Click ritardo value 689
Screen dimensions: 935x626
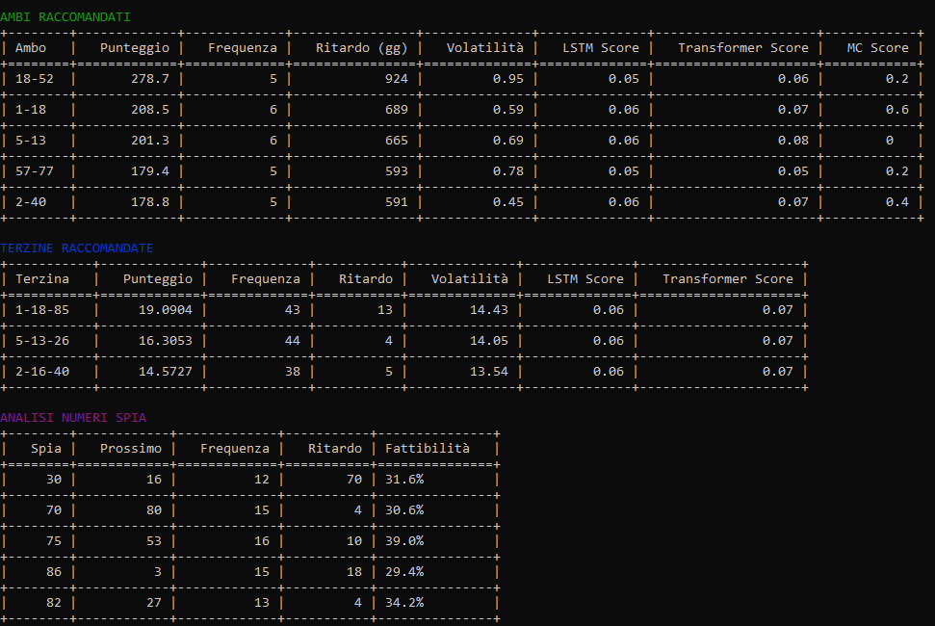click(x=397, y=110)
